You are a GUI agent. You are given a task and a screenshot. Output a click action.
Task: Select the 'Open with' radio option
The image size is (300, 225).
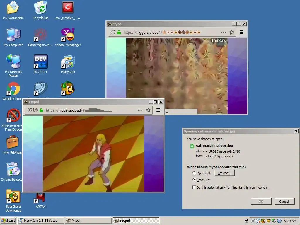click(194, 173)
